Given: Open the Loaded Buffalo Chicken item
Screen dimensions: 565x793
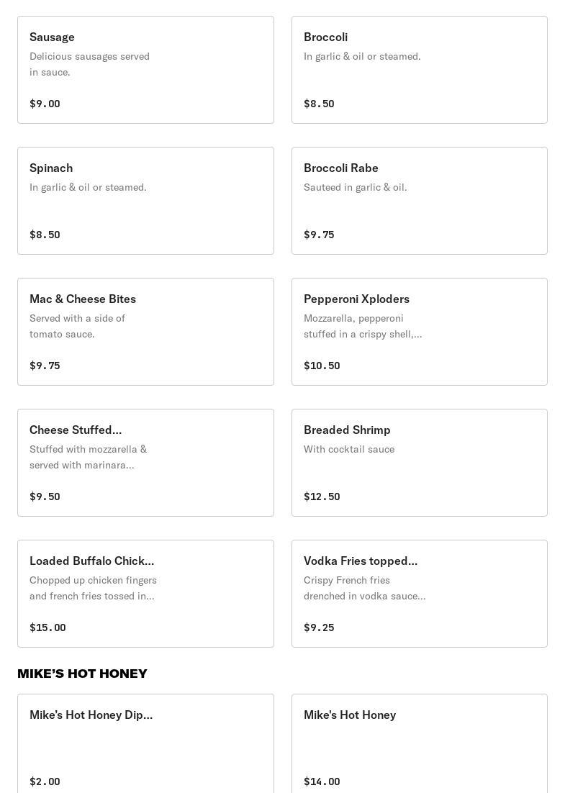Looking at the screenshot, I should pyautogui.click(x=145, y=594).
